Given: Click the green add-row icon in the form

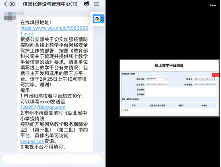Looking at the screenshot, I should point(124,110).
